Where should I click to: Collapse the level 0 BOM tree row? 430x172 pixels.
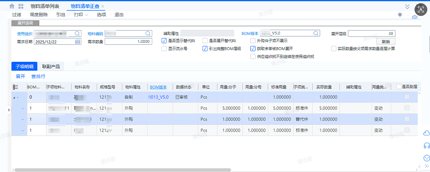coord(14,97)
